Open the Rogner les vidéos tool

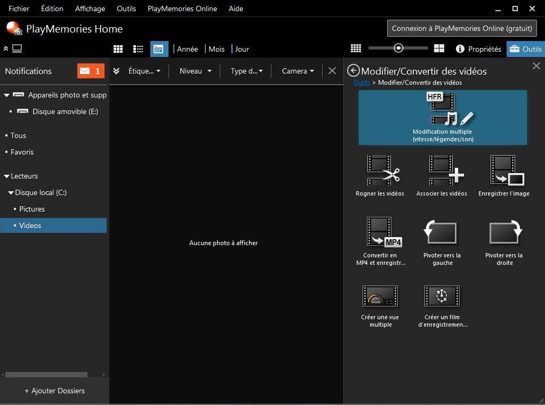coord(380,176)
